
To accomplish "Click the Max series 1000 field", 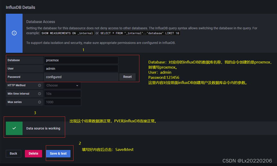I will click(62, 102).
